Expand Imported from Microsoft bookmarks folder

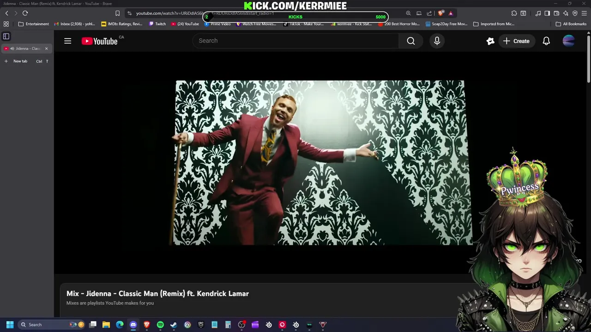point(494,24)
